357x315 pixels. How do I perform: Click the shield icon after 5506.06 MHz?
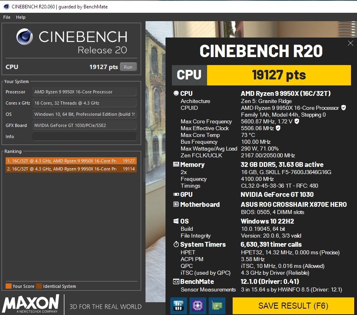[x=278, y=128]
